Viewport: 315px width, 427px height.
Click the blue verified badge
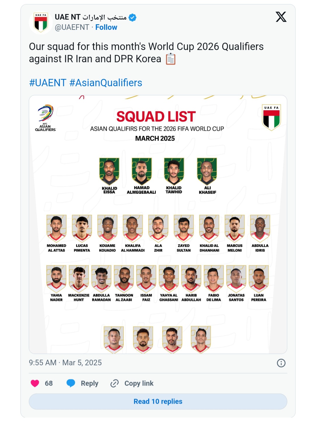(133, 18)
